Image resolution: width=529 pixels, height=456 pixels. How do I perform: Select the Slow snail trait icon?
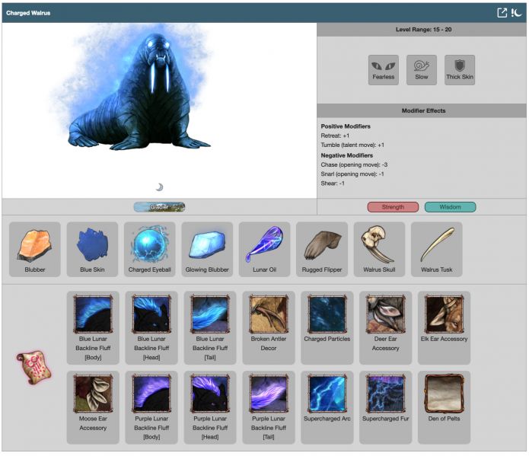(x=422, y=66)
